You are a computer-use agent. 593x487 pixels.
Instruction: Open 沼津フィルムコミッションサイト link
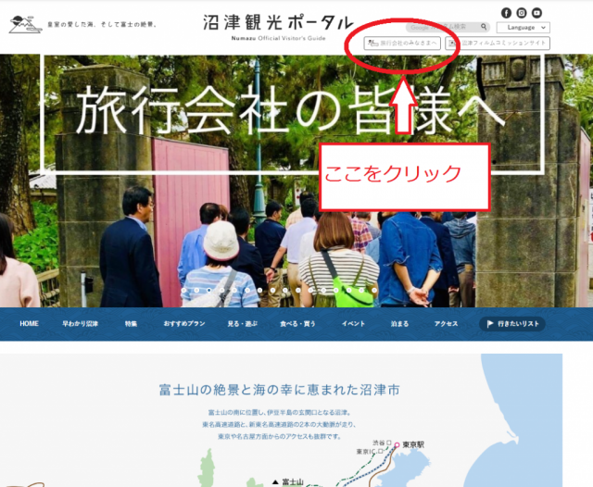coord(498,44)
